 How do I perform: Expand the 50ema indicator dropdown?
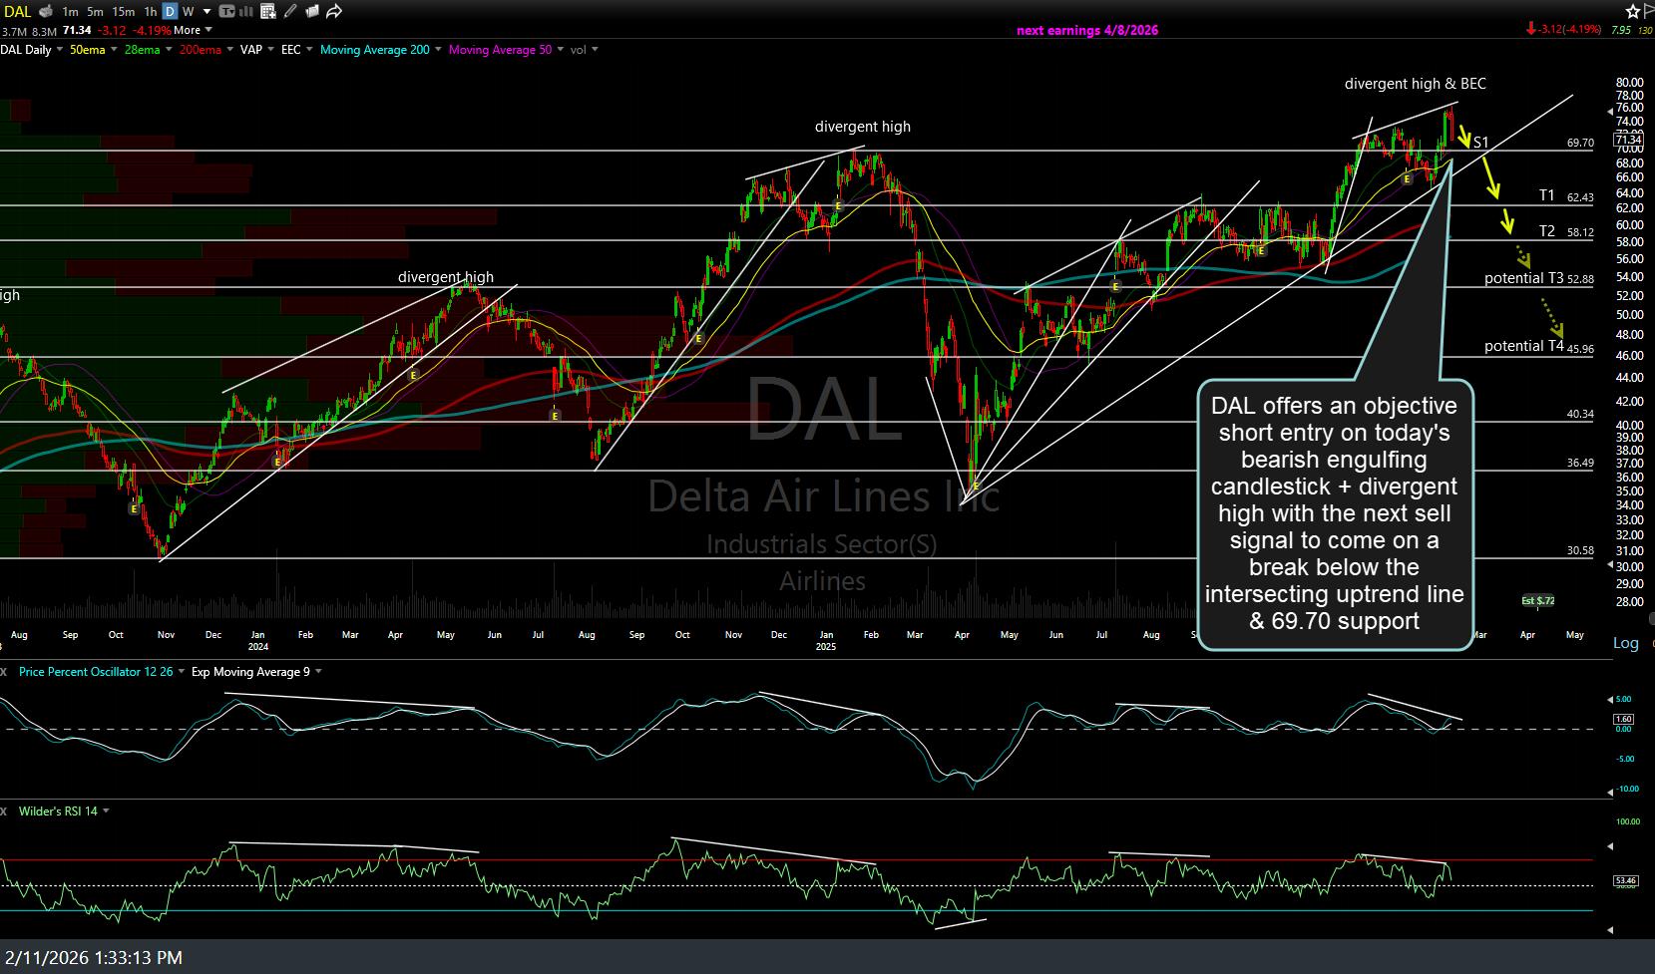click(x=114, y=50)
